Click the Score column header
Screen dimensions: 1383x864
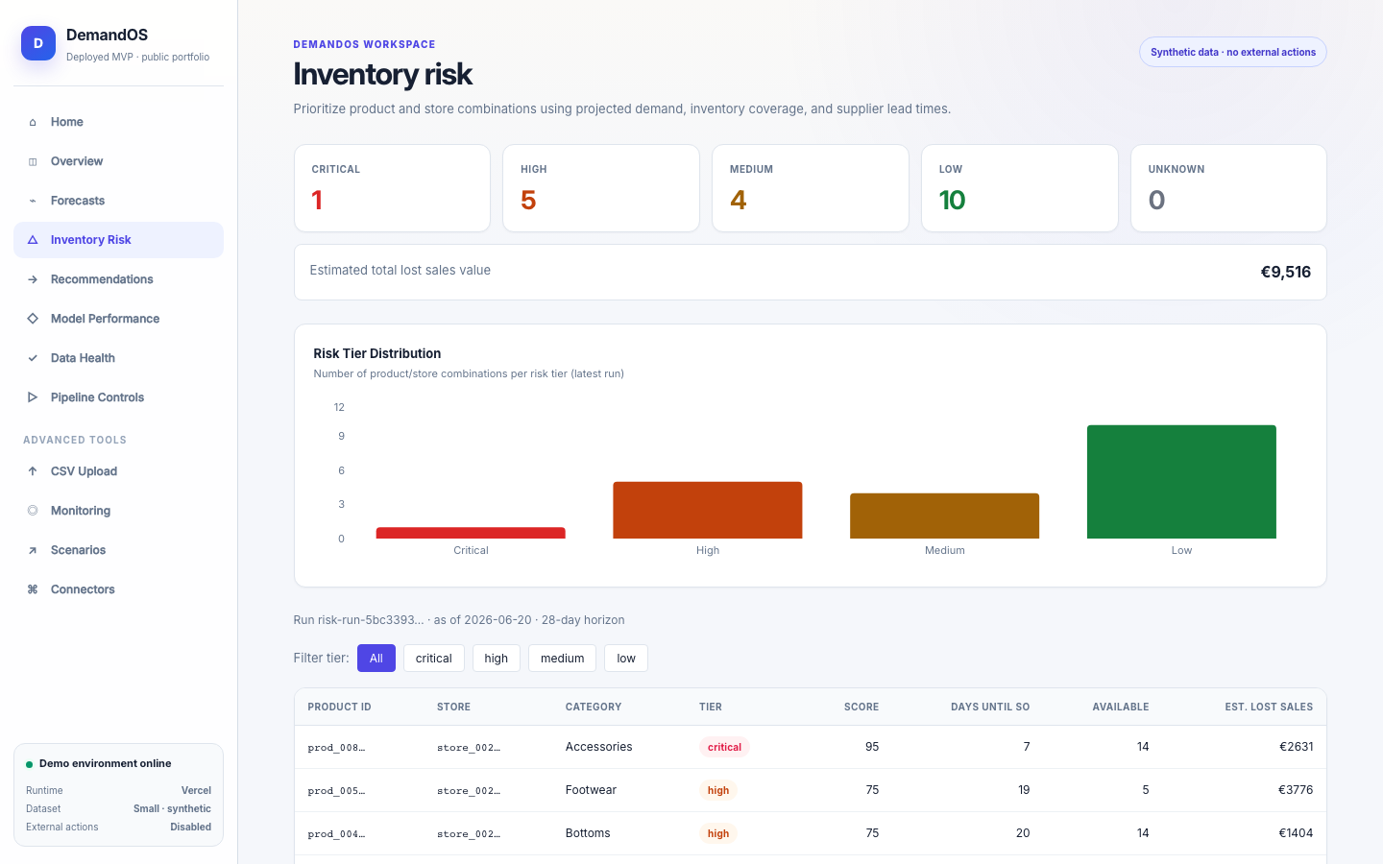pos(861,707)
